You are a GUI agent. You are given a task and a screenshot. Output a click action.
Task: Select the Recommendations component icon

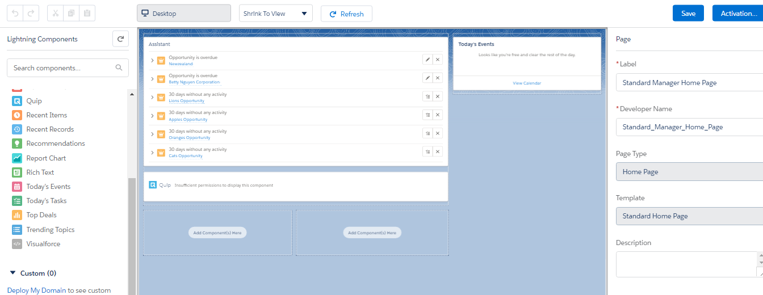(17, 144)
